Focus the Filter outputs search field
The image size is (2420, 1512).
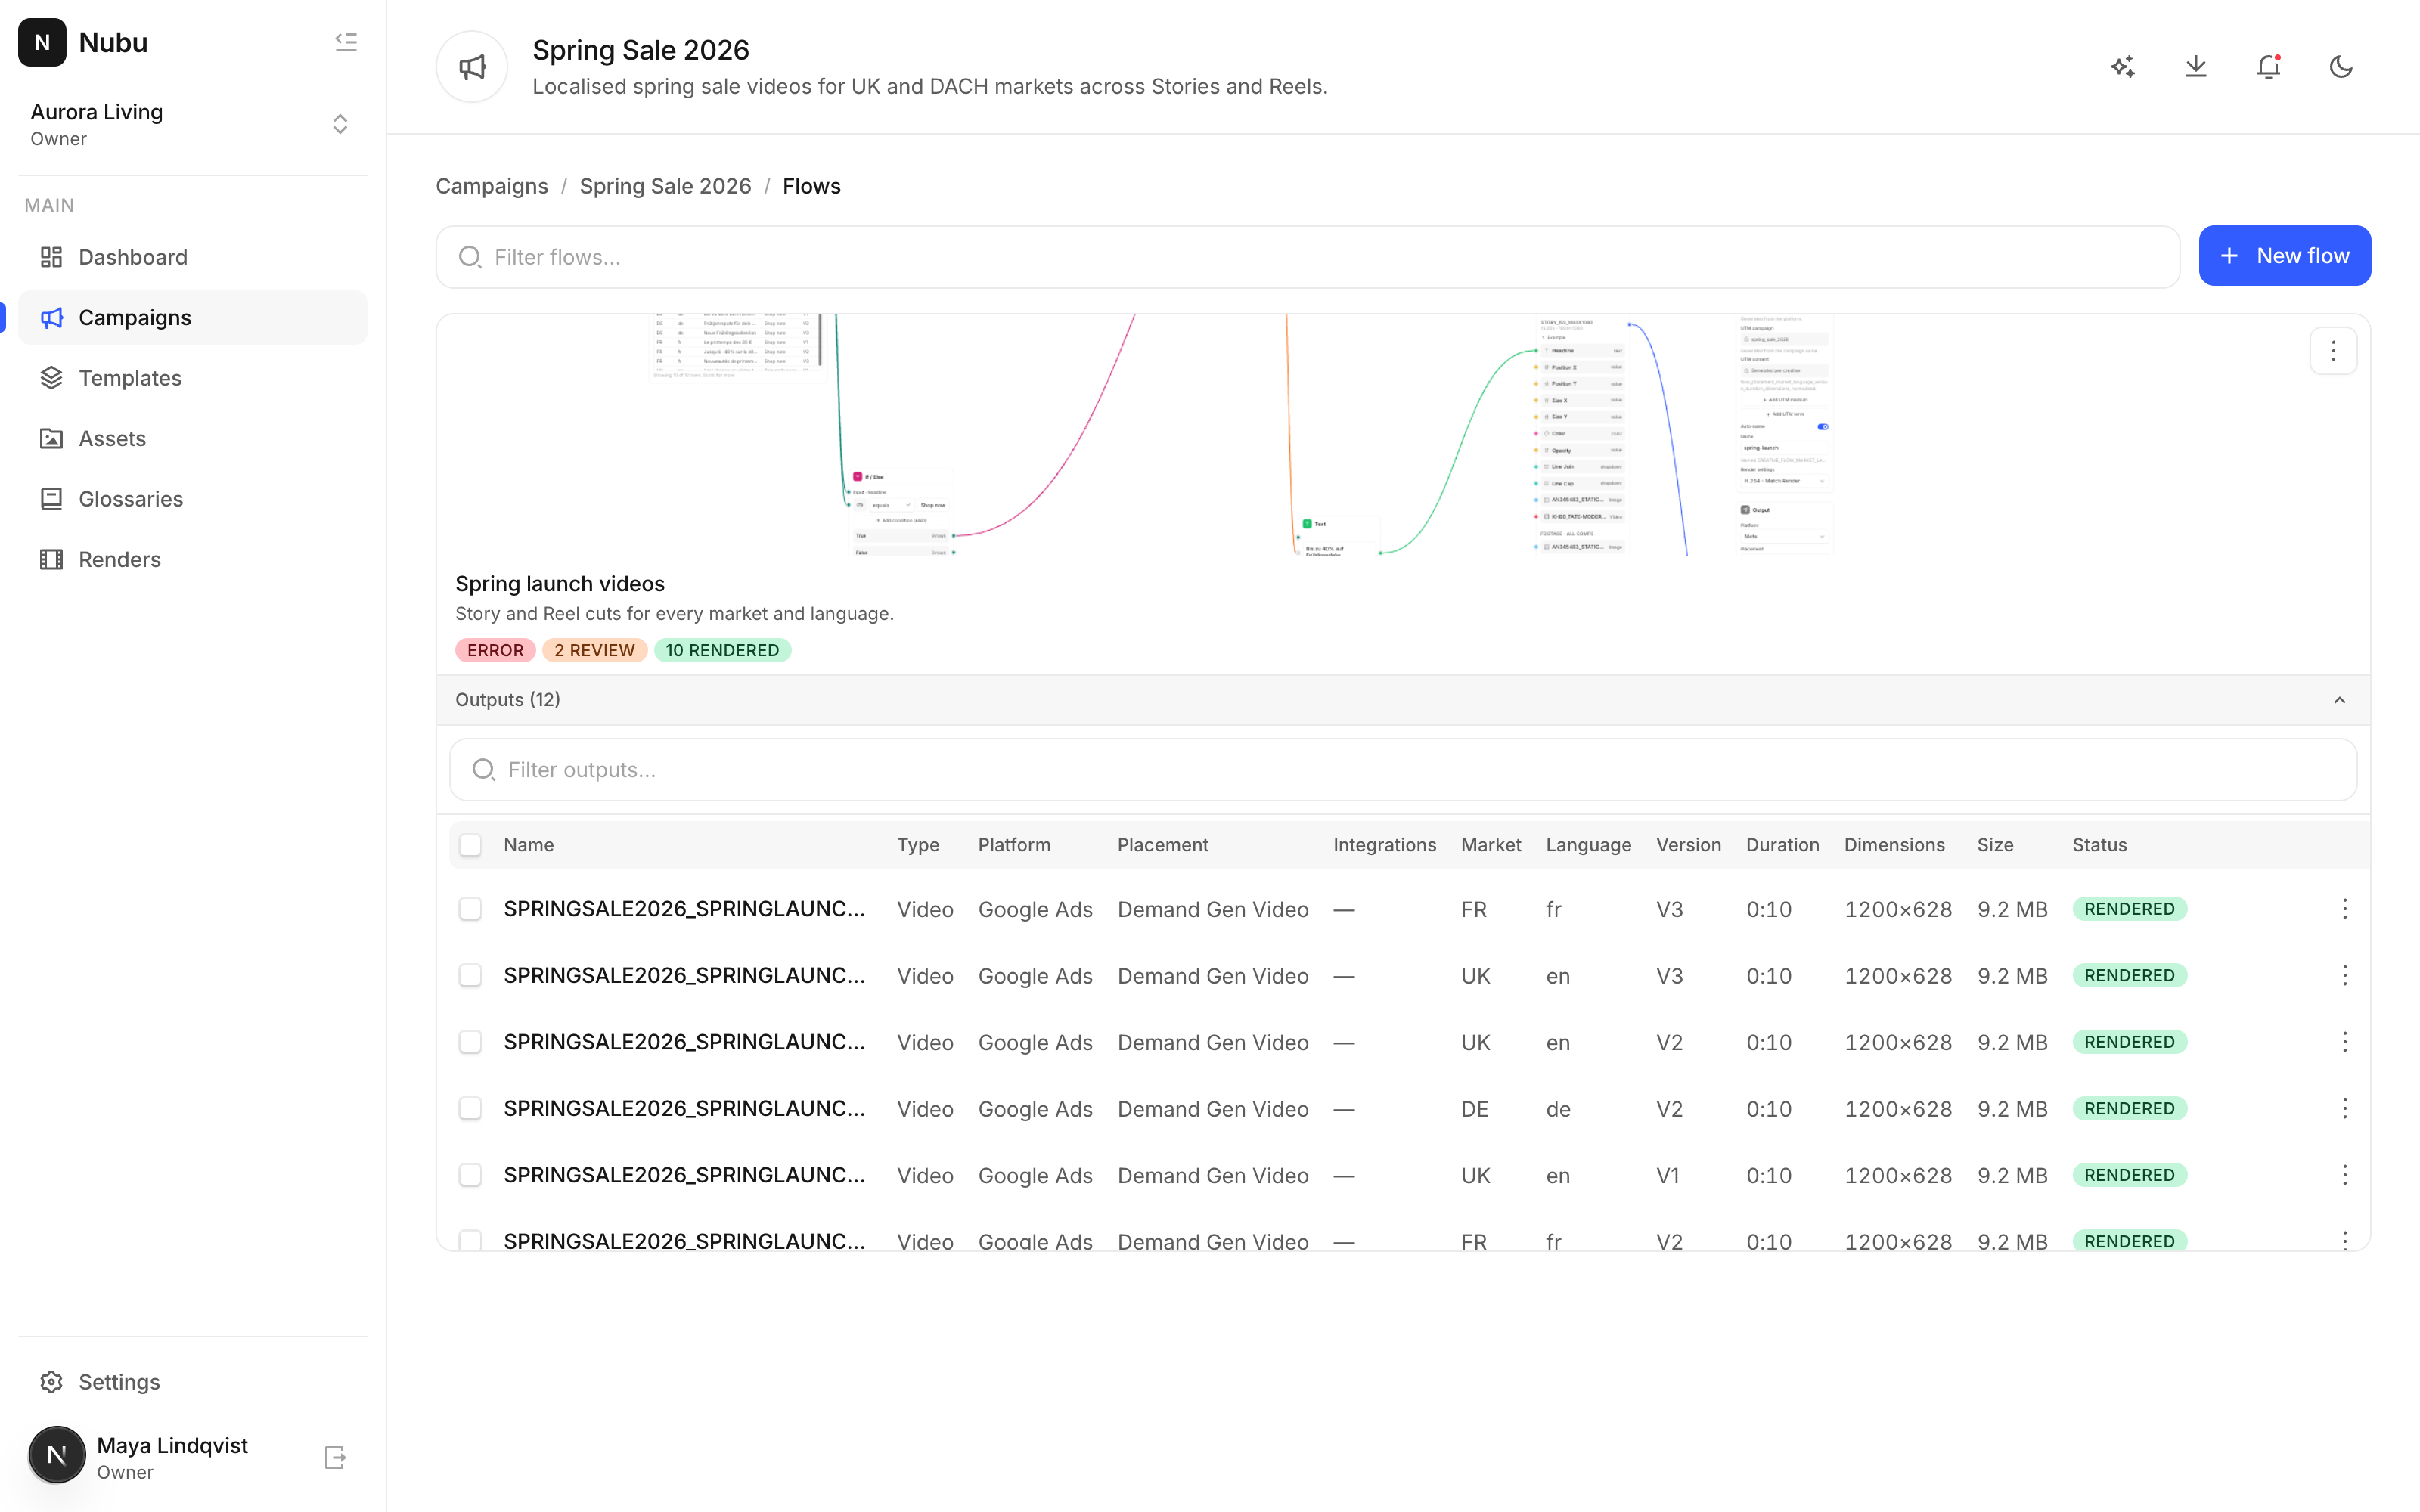1402,770
